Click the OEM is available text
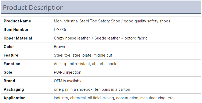The width and height of the screenshot is (202, 103). [x=68, y=81]
